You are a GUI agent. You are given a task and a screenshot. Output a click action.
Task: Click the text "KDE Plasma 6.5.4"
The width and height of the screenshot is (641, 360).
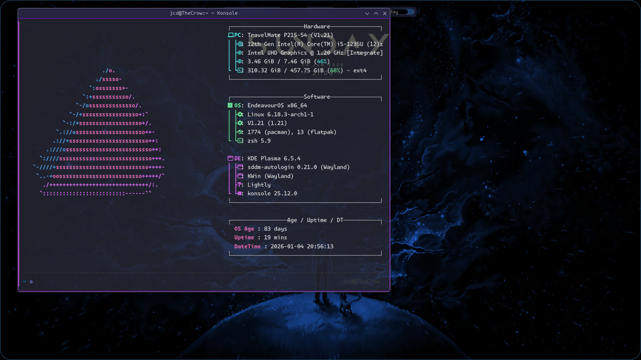coord(274,158)
